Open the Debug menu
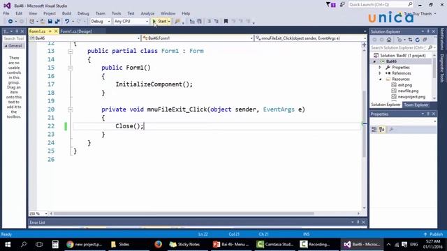447x251 pixels. [83, 13]
